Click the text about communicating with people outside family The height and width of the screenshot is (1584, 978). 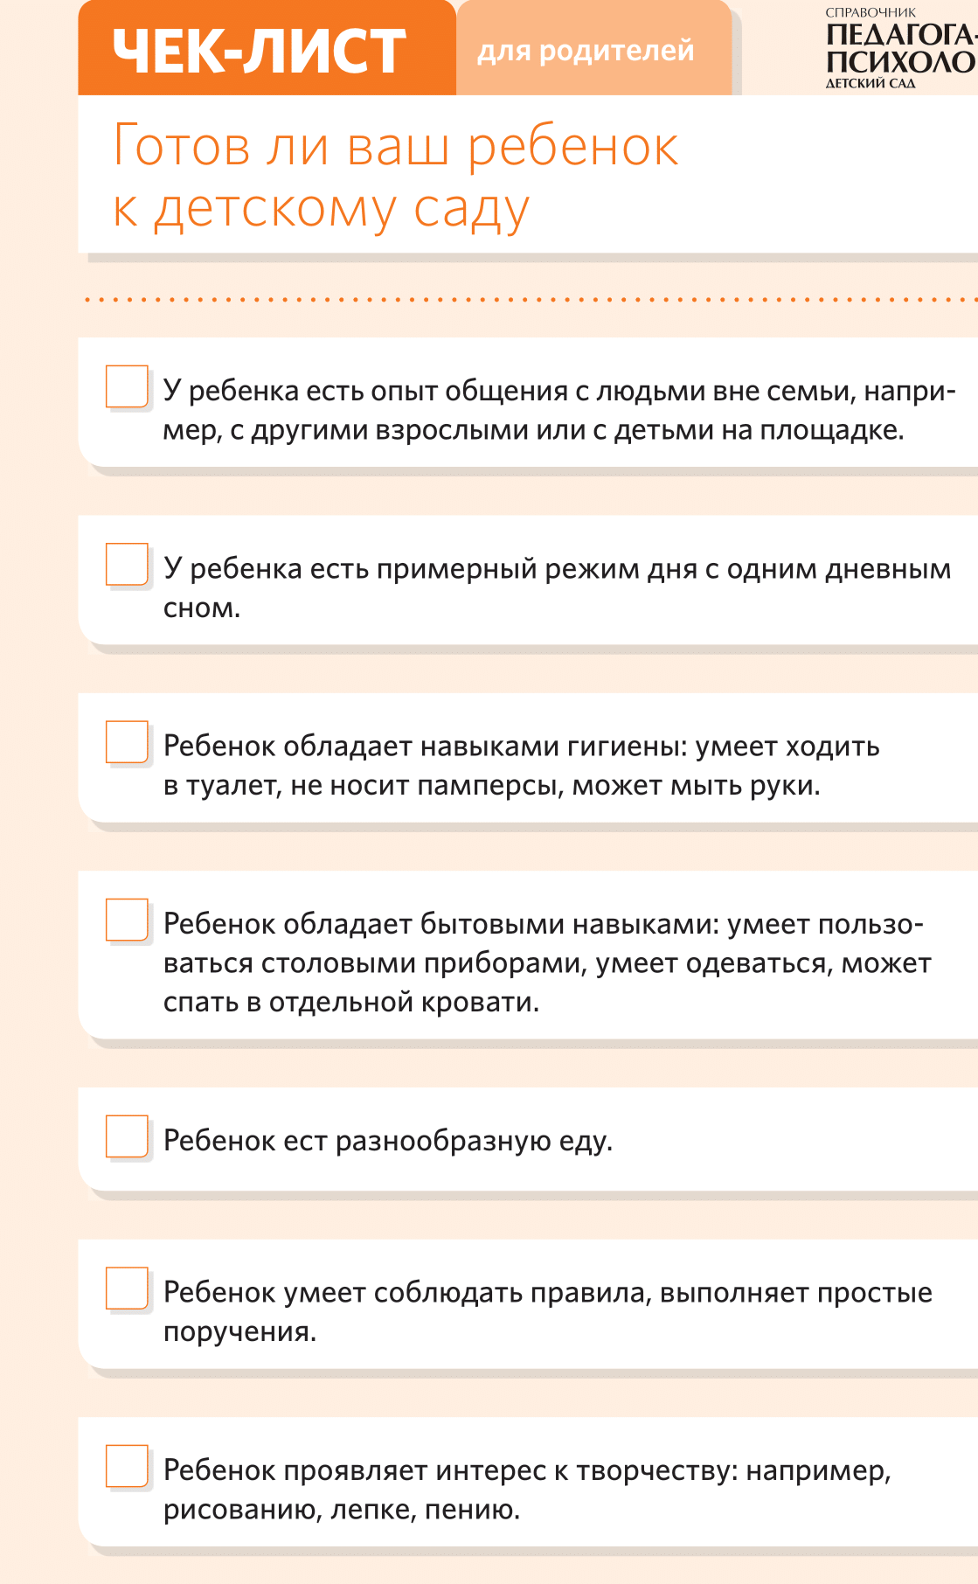[x=559, y=410]
